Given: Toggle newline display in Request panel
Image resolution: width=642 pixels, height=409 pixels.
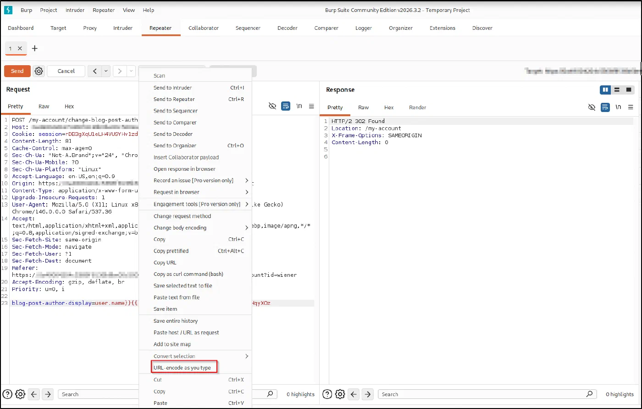Looking at the screenshot, I should (299, 106).
